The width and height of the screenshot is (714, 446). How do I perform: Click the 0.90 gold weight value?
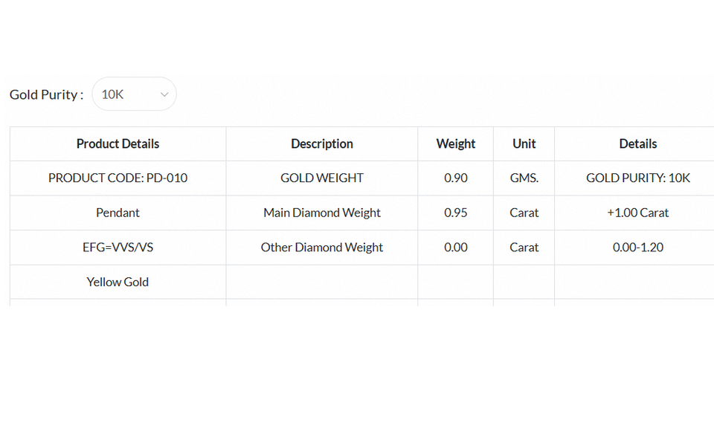[455, 178]
